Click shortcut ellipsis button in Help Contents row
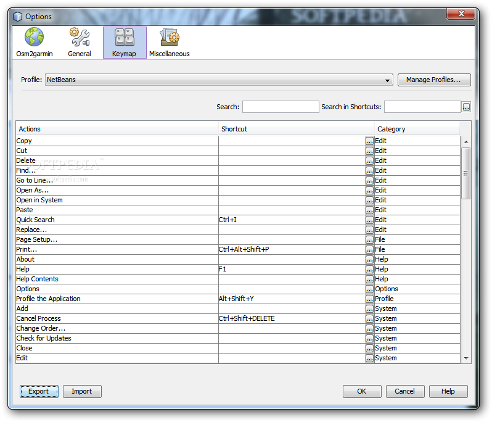Viewport: 492px width, 422px height. coord(370,279)
